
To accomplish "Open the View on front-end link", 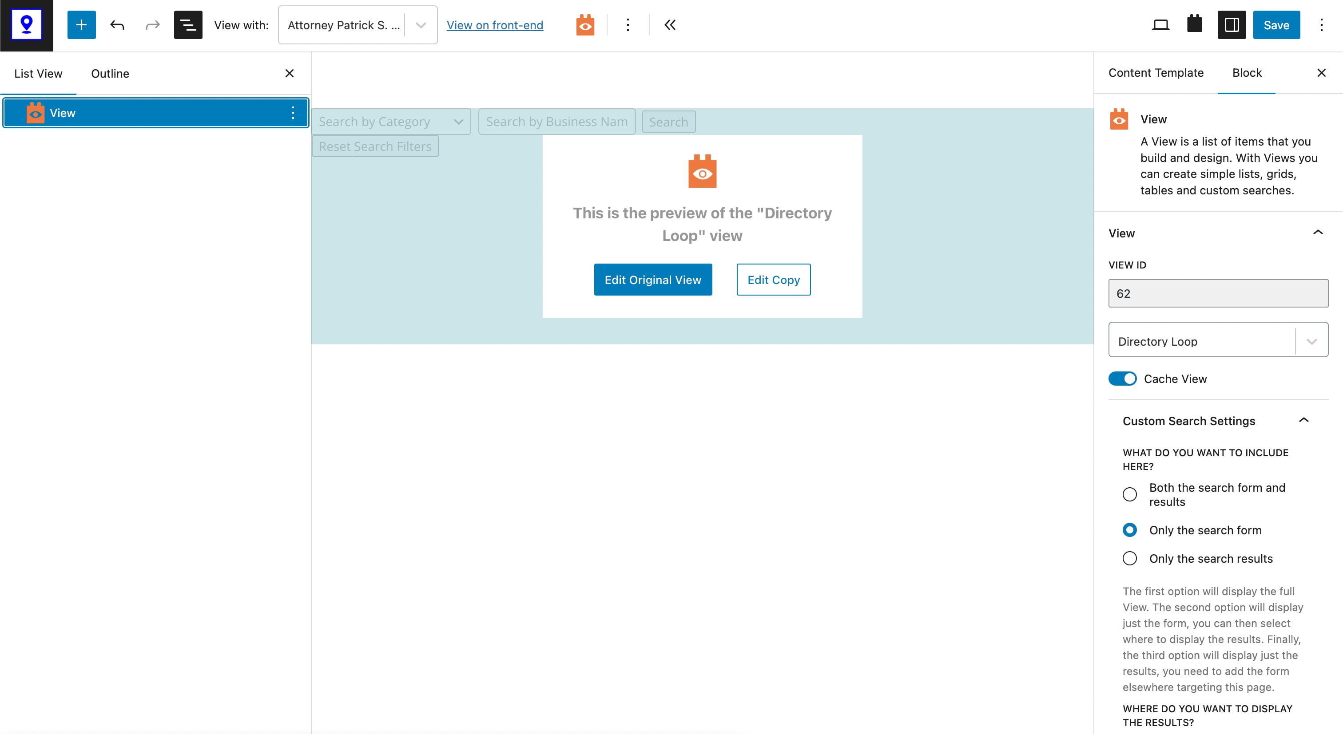I will [495, 25].
